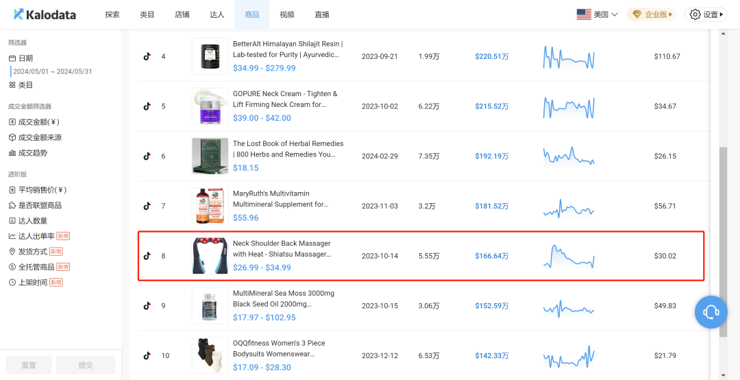Expand the 设置 menu arrow
This screenshot has width=740, height=380.
(x=721, y=14)
